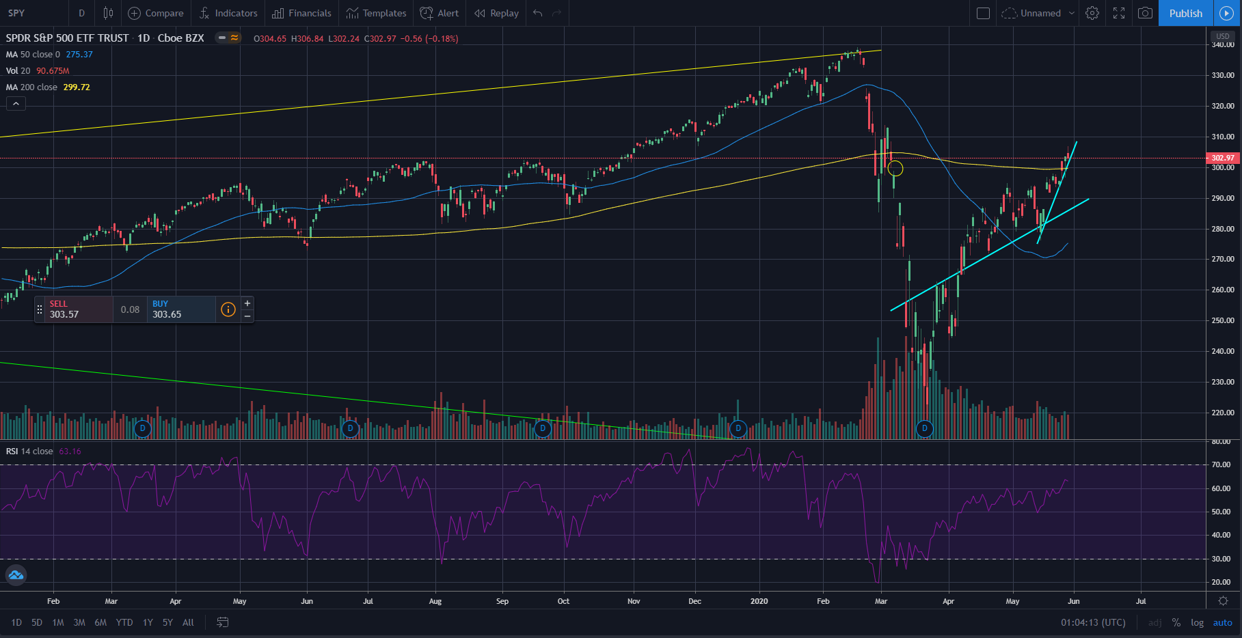Click the dividend marker near September 2019

(x=543, y=428)
